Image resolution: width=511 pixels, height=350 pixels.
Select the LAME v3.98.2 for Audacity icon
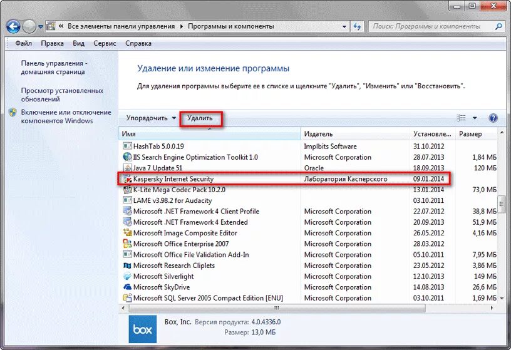coord(127,200)
